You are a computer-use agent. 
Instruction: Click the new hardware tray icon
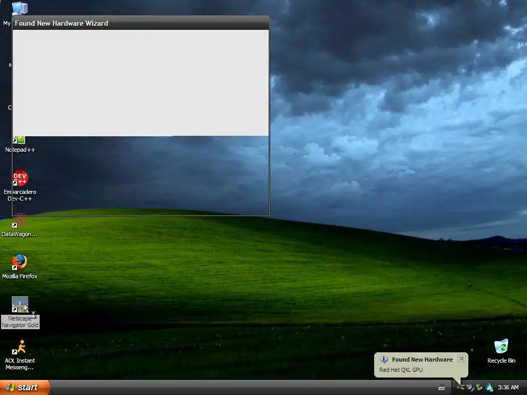click(461, 387)
